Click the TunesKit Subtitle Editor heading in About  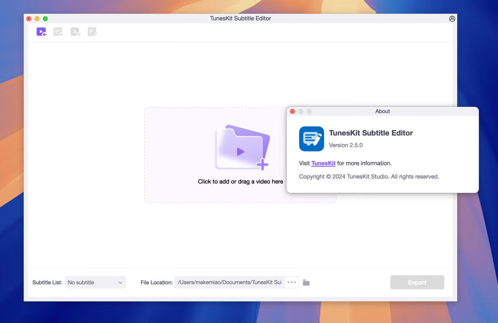[x=371, y=133]
